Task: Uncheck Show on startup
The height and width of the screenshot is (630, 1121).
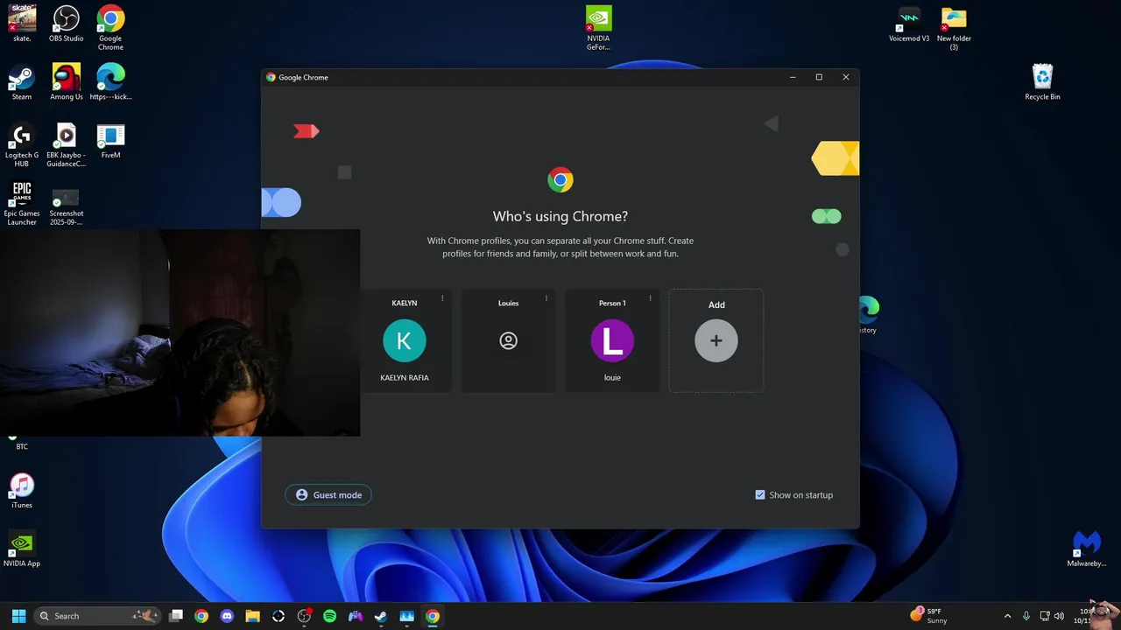Action: pos(760,495)
